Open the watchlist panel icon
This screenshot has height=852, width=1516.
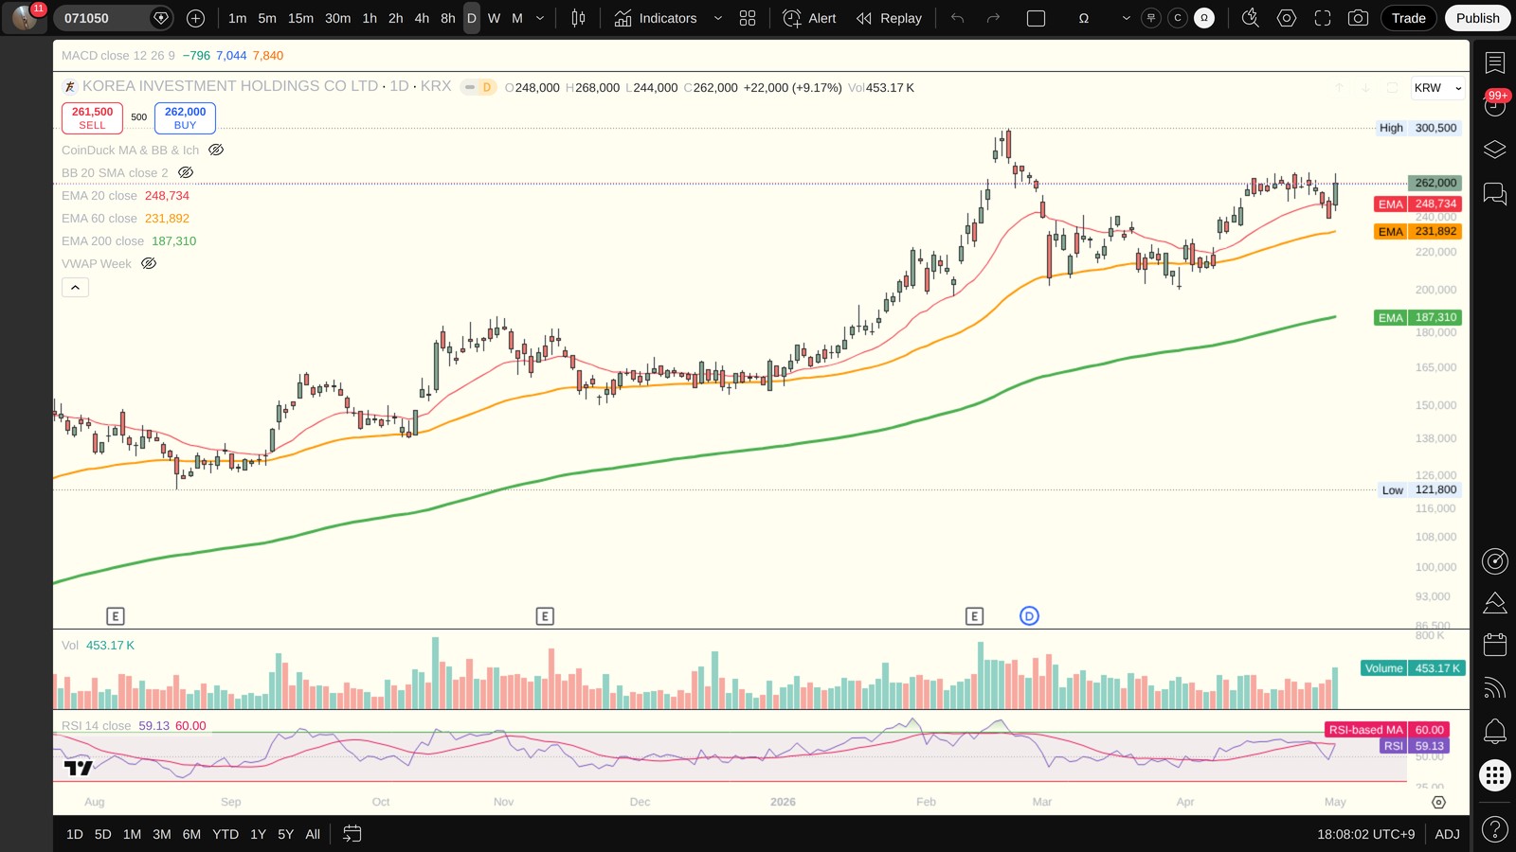tap(1495, 62)
